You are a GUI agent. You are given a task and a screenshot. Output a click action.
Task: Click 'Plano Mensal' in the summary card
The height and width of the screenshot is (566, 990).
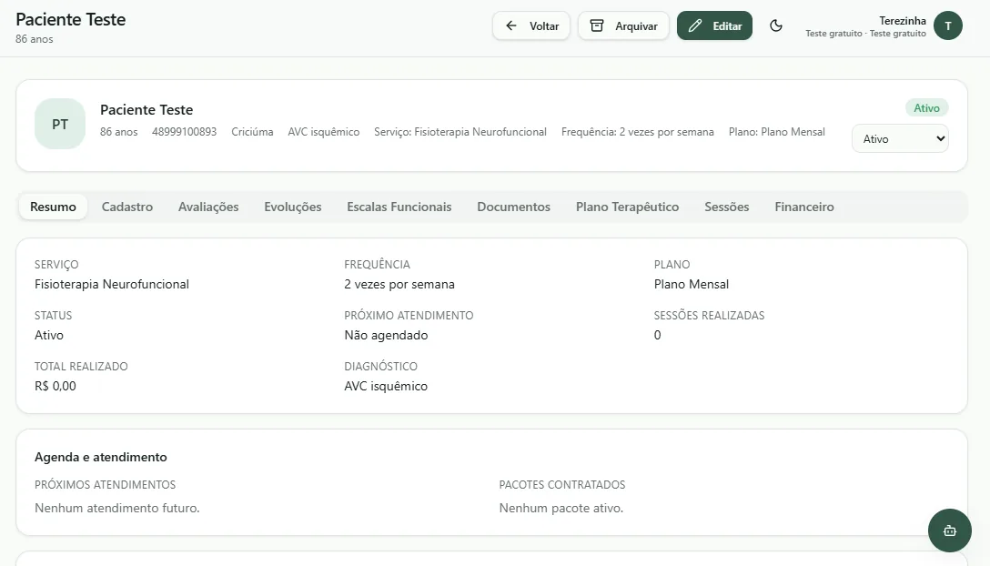coord(692,284)
